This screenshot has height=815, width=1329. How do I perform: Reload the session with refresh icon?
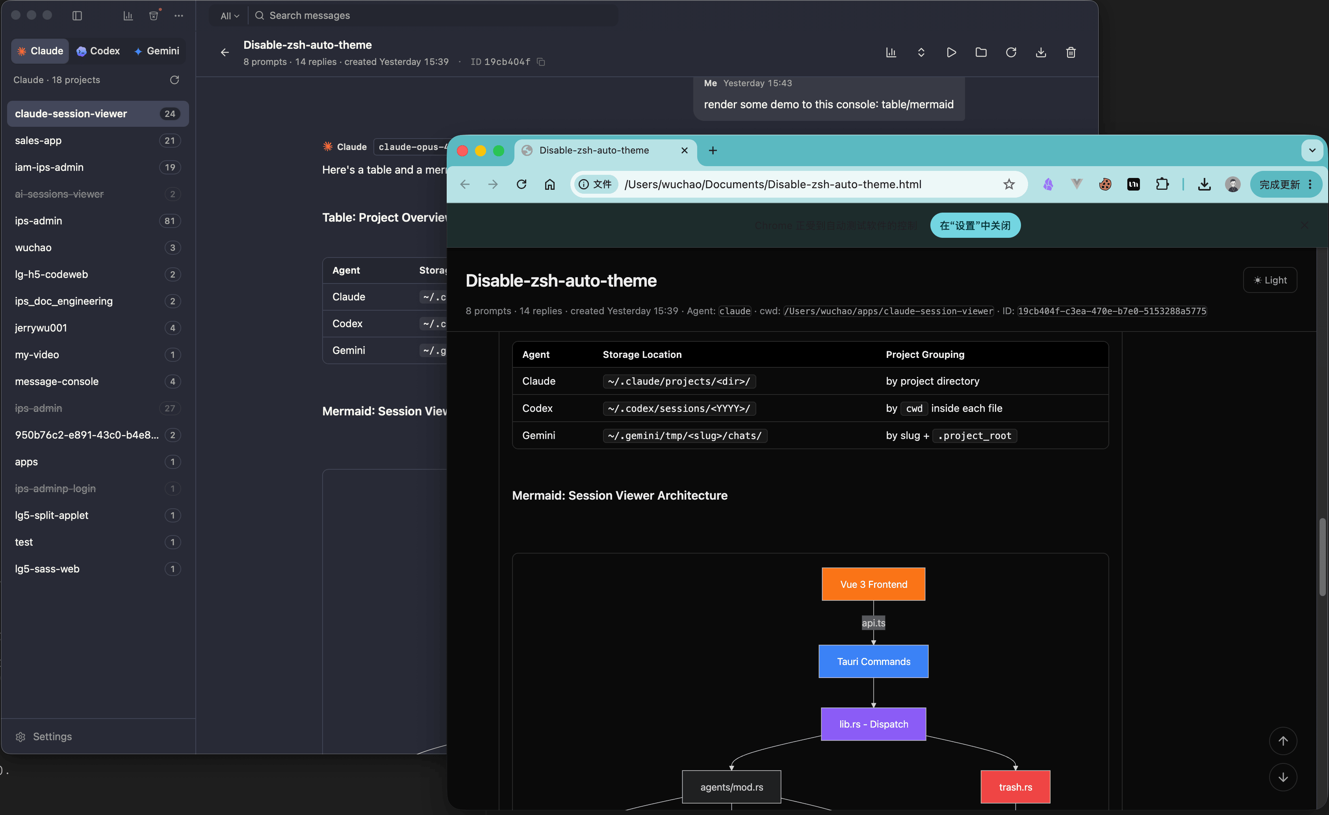1011,52
